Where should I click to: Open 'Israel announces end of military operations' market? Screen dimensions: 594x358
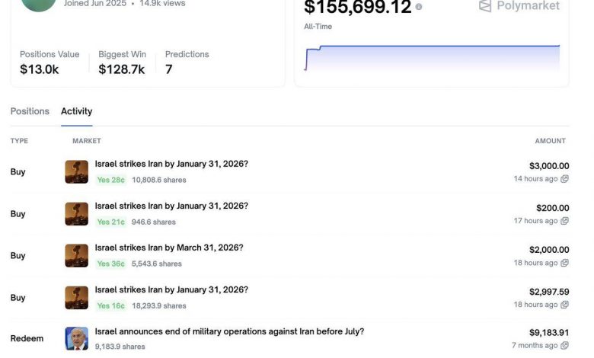click(229, 331)
